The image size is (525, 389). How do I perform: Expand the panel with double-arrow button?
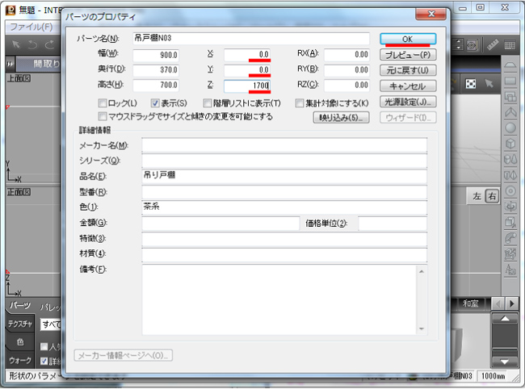[x=10, y=64]
